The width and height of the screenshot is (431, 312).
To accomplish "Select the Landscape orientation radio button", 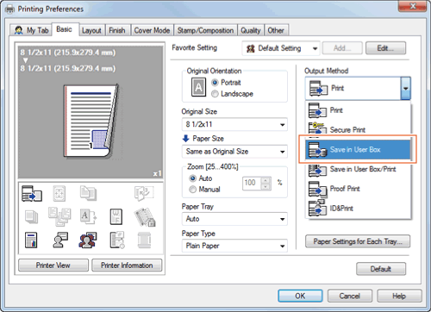I will pyautogui.click(x=215, y=94).
